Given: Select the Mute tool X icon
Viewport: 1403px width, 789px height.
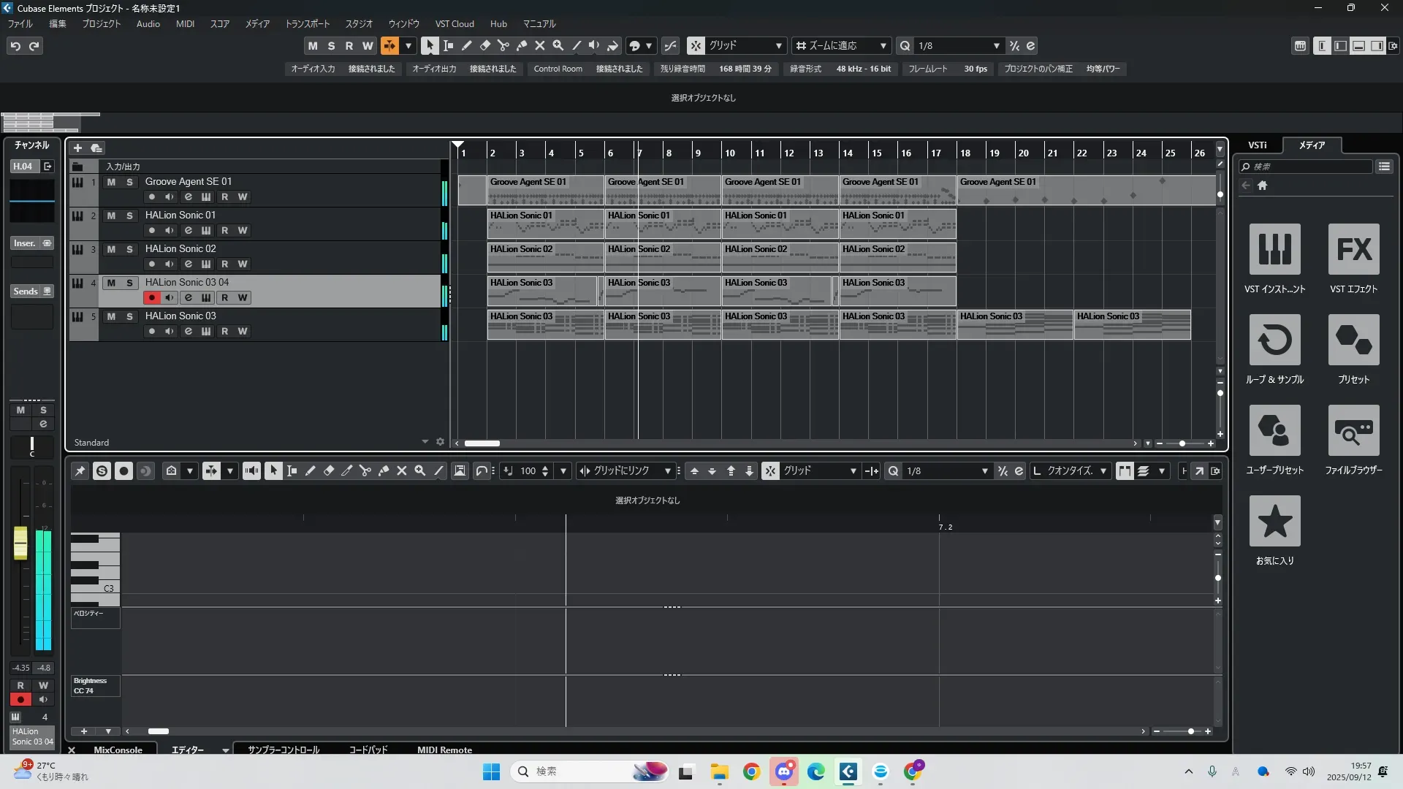Looking at the screenshot, I should tap(540, 45).
